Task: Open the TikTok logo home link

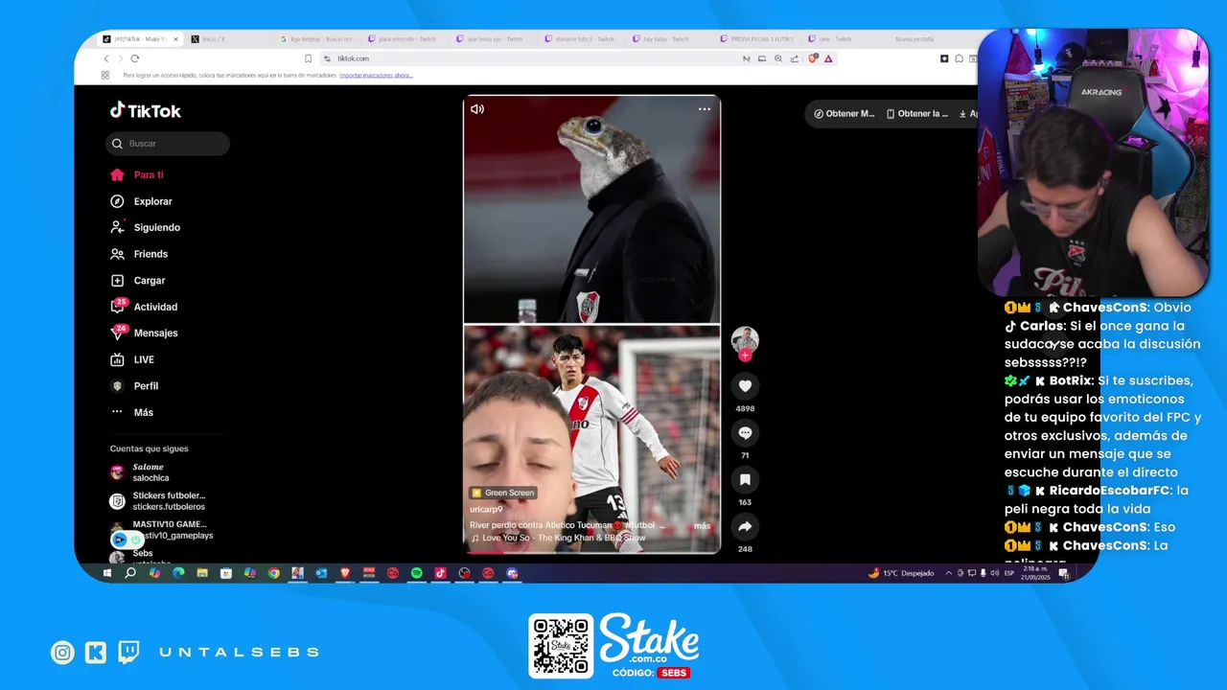Action: pos(145,110)
